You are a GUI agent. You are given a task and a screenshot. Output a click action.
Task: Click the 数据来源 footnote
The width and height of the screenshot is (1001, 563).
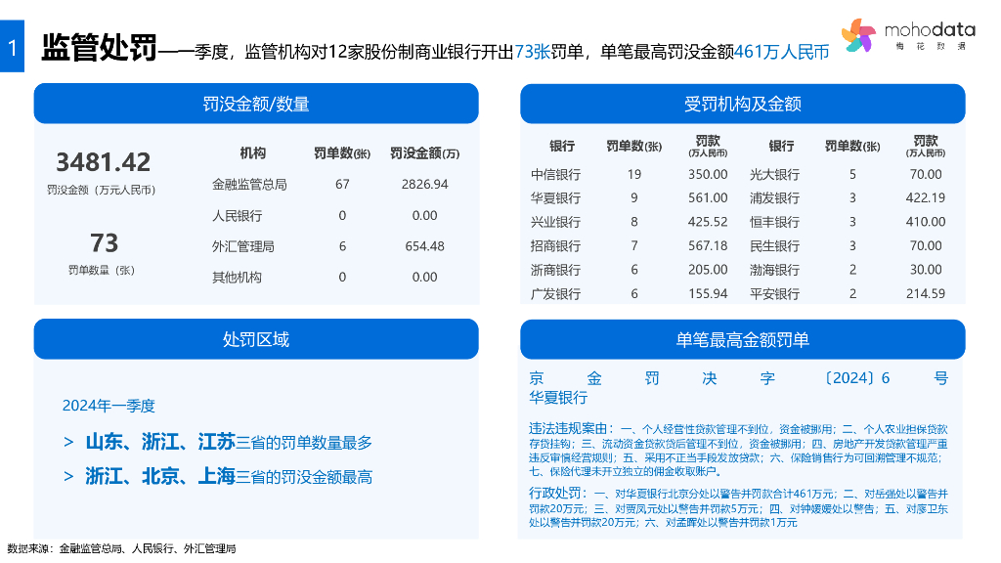121,548
